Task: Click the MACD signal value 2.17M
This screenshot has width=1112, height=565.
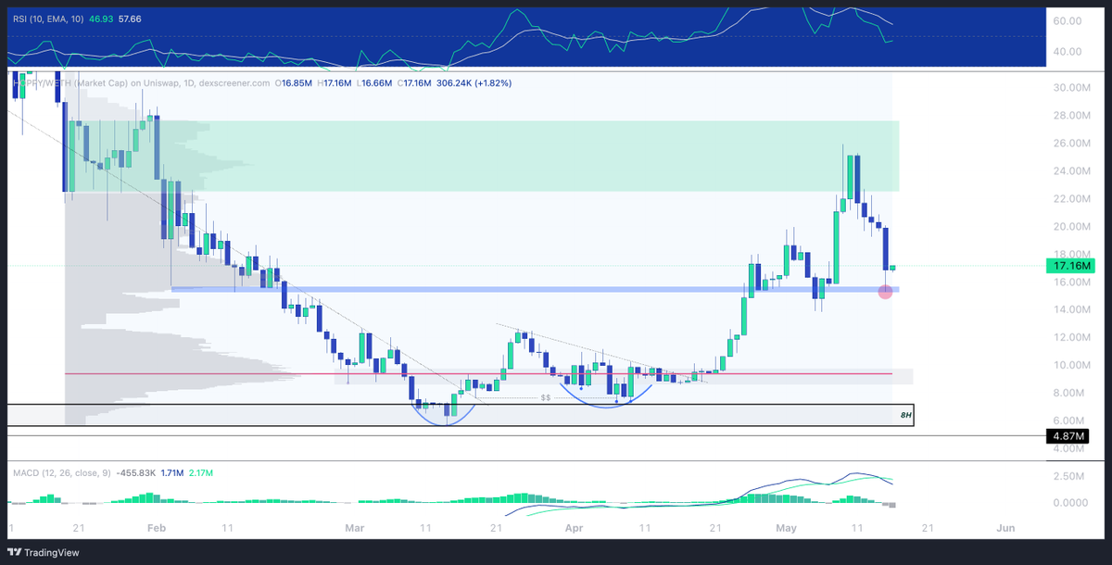Action: 201,472
